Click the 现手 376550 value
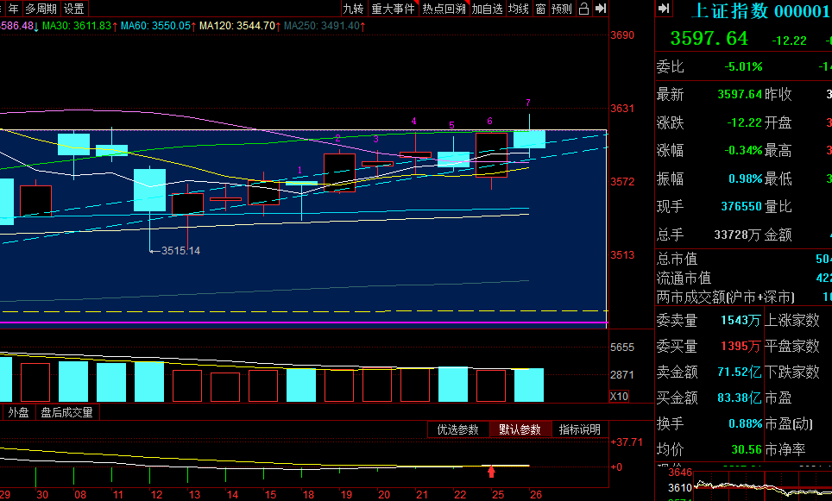832x501 pixels. pos(741,206)
